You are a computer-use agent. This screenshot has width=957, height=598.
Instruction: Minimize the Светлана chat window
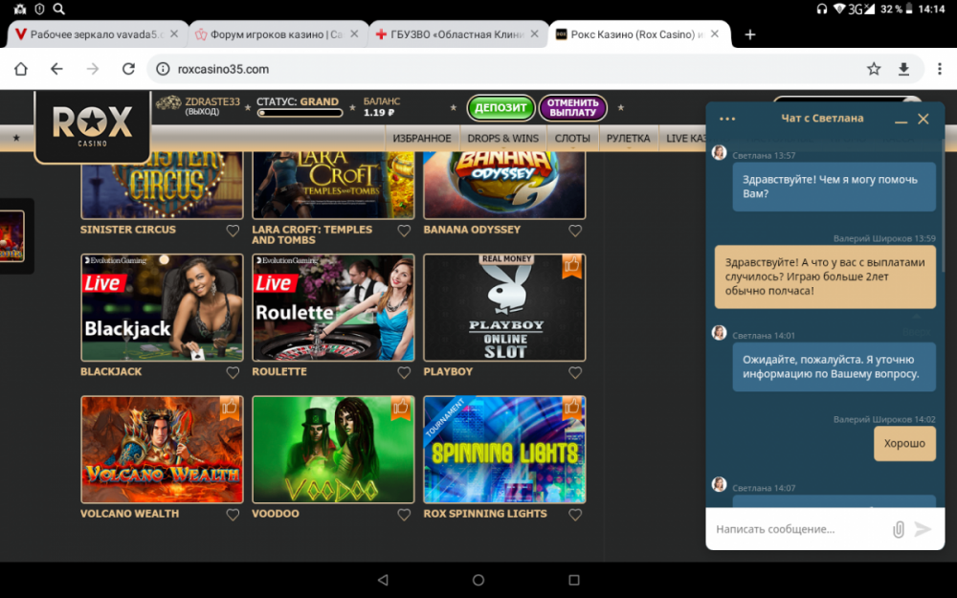[901, 119]
